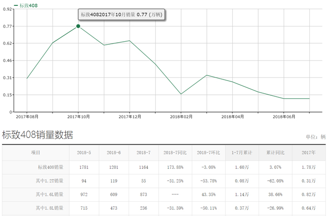Viewport: 327px width, 216px height.
Task: Click the -53.78% cell
Action: pyautogui.click(x=209, y=181)
